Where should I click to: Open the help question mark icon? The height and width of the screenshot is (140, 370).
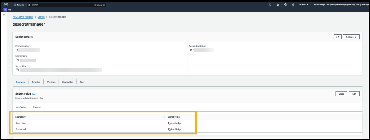click(x=286, y=5)
